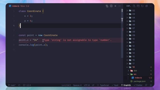Image resolution: width=160 pixels, height=90 pixels.
Task: Collapse the open folder 18
Action: tap(127, 67)
